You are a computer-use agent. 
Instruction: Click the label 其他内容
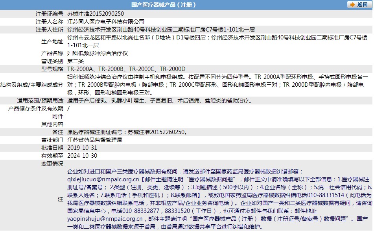[52, 124]
